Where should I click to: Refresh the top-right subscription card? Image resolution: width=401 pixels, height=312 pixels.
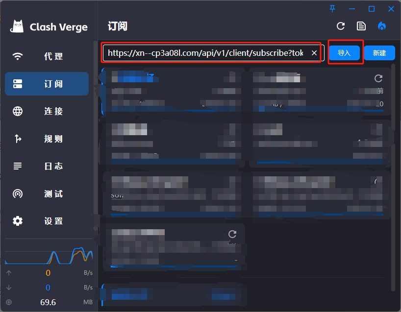pyautogui.click(x=378, y=78)
